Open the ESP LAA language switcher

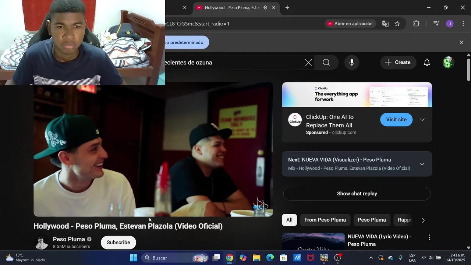(412, 258)
